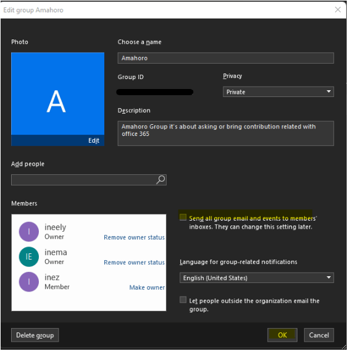This screenshot has width=348, height=351.
Task: Click the Delete group button
Action: coord(35,335)
